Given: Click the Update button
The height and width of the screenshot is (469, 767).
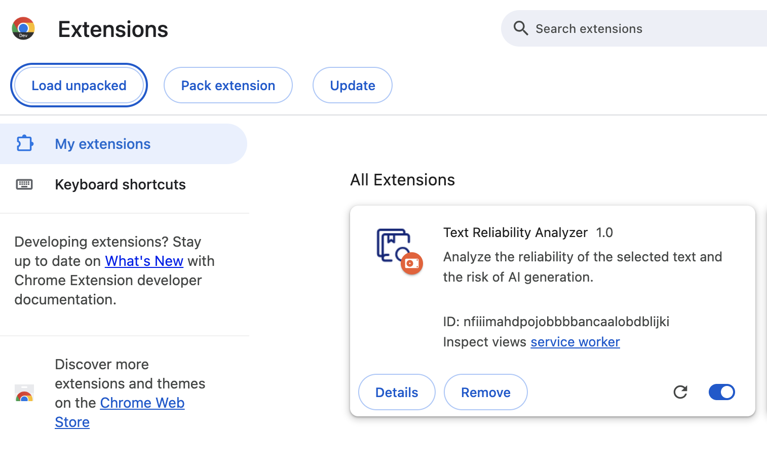Looking at the screenshot, I should [x=353, y=85].
